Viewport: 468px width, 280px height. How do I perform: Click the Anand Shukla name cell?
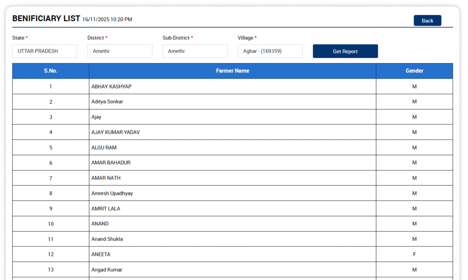pyautogui.click(x=107, y=239)
